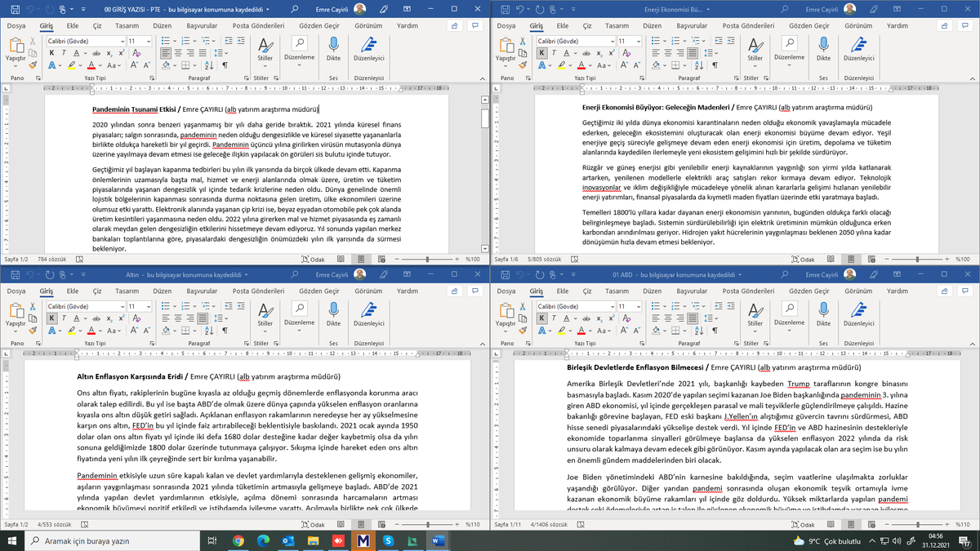The image size is (980, 551).
Task: Toggle paragraph marks in 00 GİRİŞ YAZISI window
Action: point(225,64)
